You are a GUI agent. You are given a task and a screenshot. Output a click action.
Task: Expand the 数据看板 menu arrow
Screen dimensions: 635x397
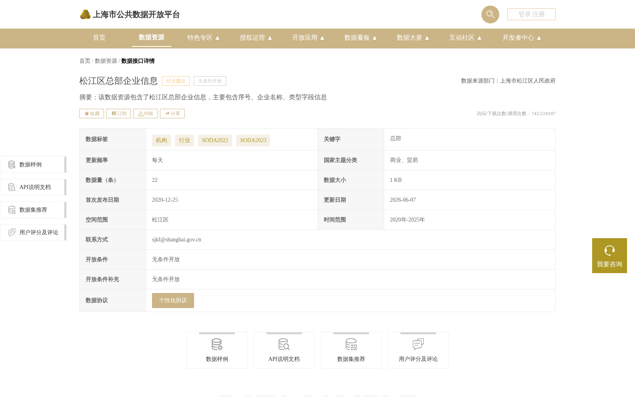pyautogui.click(x=375, y=38)
